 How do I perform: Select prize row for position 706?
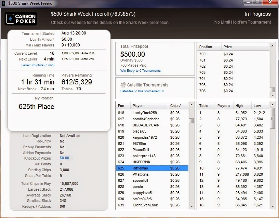click(233, 91)
